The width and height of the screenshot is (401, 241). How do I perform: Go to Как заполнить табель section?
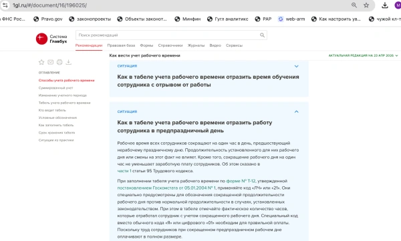tap(56, 126)
